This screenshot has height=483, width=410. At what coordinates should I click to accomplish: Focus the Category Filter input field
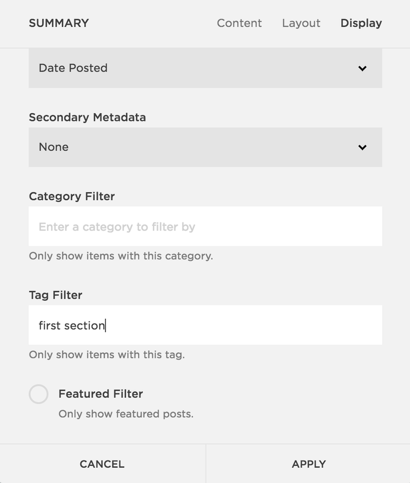[205, 226]
